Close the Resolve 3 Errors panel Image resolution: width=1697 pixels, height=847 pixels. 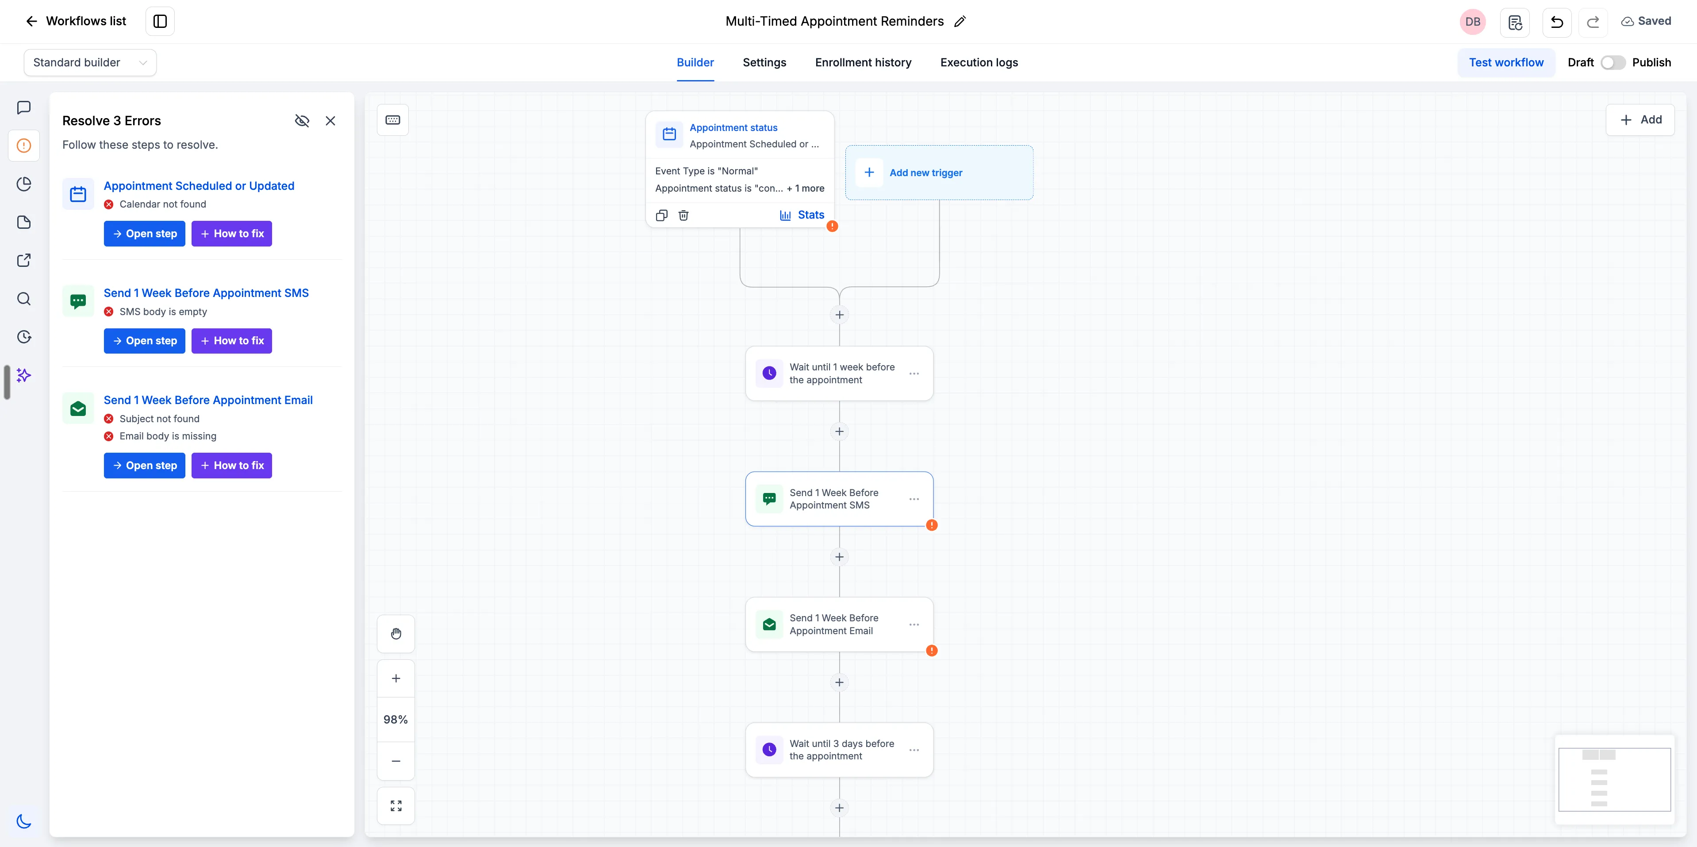pos(331,121)
